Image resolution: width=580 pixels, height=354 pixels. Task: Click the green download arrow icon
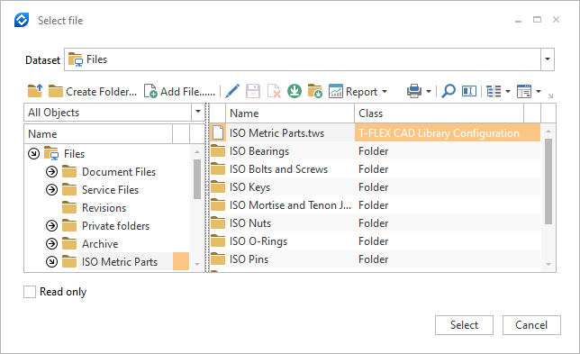point(295,91)
